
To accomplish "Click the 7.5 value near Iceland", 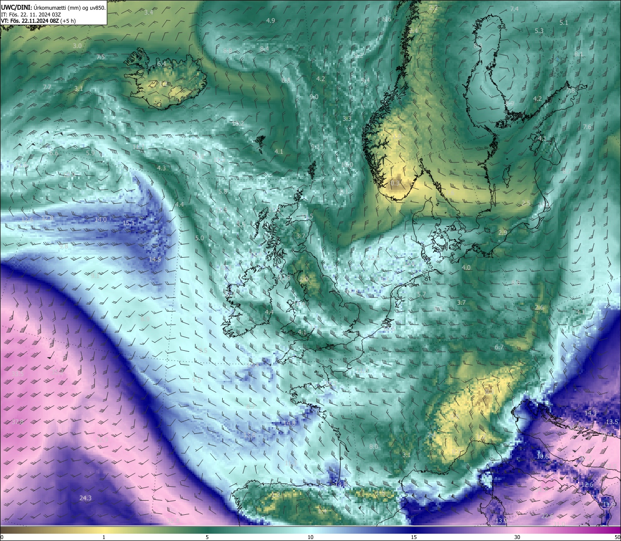I will 100,57.
